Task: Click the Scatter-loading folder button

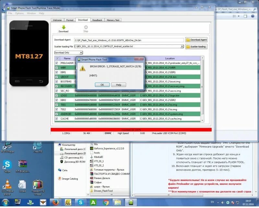Action: pos(196,46)
